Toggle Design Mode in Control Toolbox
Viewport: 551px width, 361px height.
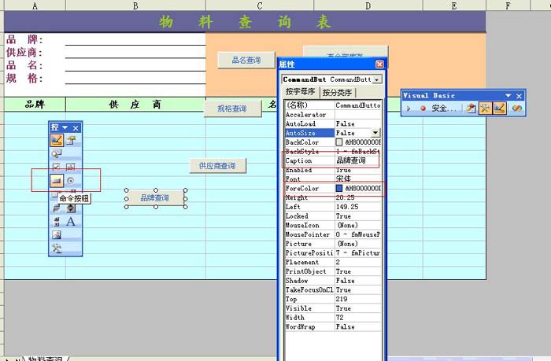[57, 140]
